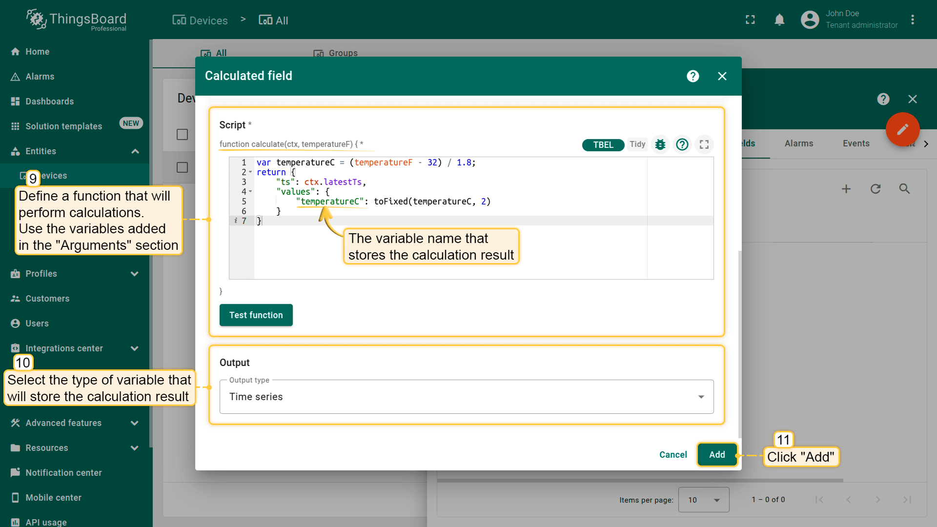Switch to the Events tab
Image resolution: width=937 pixels, height=527 pixels.
856,143
